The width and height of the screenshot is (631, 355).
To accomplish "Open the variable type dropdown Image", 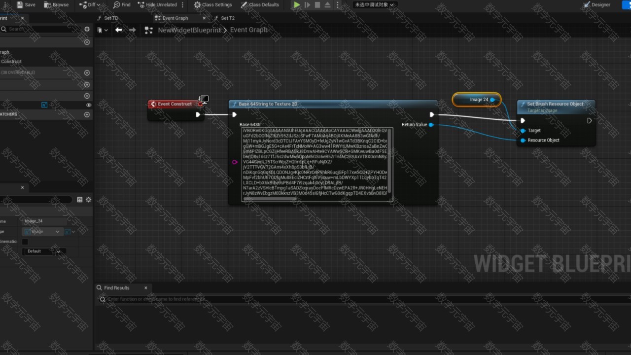I will pos(42,231).
